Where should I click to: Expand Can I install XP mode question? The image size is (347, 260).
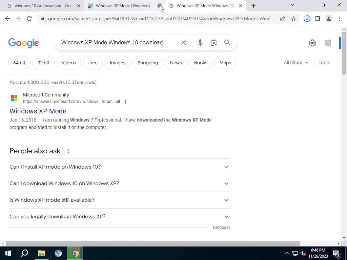120,167
